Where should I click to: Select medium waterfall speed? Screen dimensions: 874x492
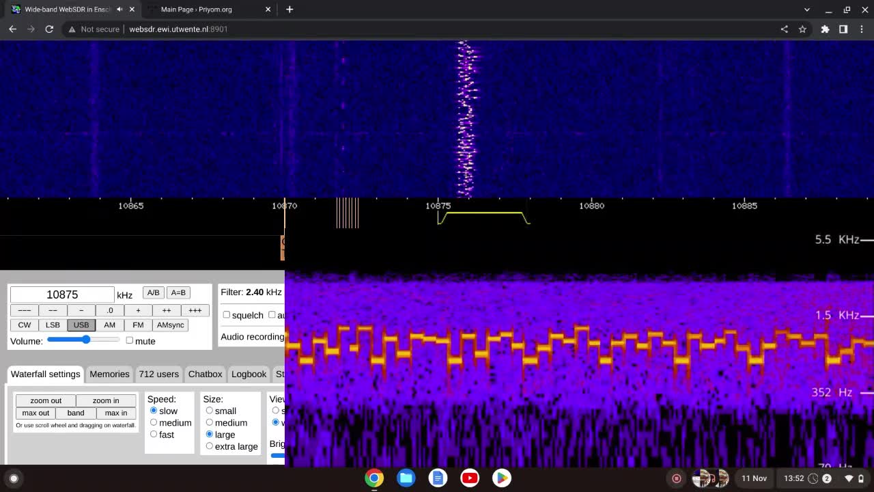point(153,422)
